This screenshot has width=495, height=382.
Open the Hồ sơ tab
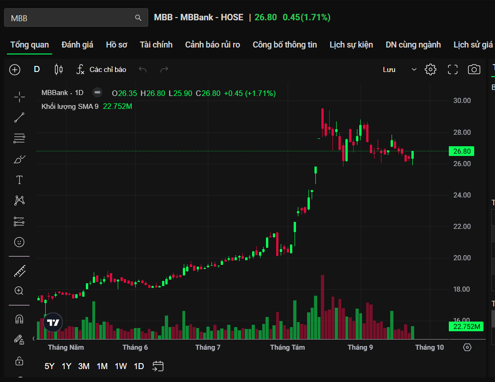pyautogui.click(x=116, y=45)
